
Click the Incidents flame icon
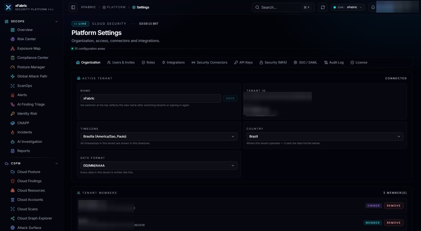13,132
